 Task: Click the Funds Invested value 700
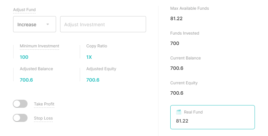click(175, 43)
